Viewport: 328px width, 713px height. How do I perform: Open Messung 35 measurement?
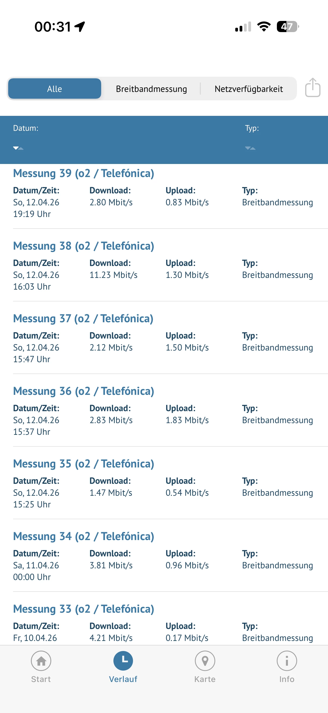coord(83,464)
